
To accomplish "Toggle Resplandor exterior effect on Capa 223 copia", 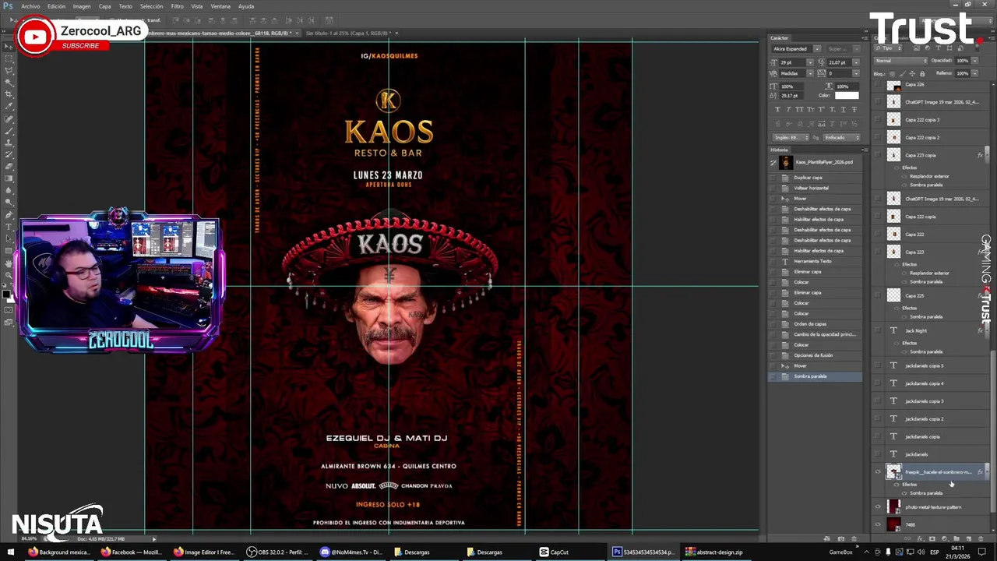I will 904,176.
